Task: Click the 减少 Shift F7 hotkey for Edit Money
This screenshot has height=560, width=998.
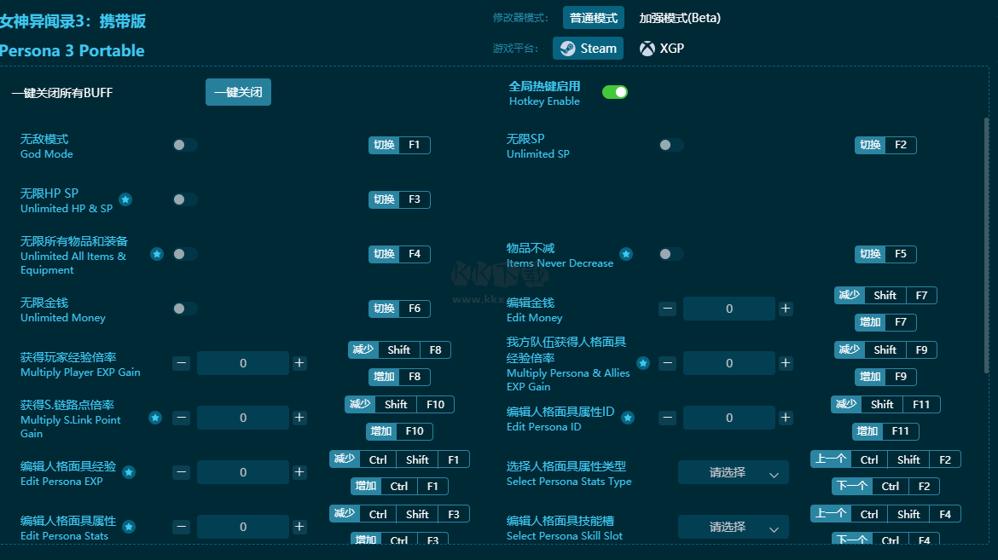Action: click(885, 295)
